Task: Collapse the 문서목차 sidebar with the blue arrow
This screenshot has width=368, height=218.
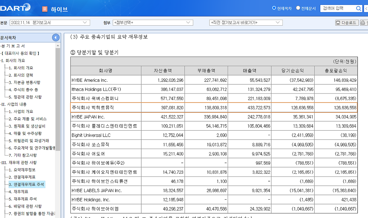Action: (x=55, y=37)
